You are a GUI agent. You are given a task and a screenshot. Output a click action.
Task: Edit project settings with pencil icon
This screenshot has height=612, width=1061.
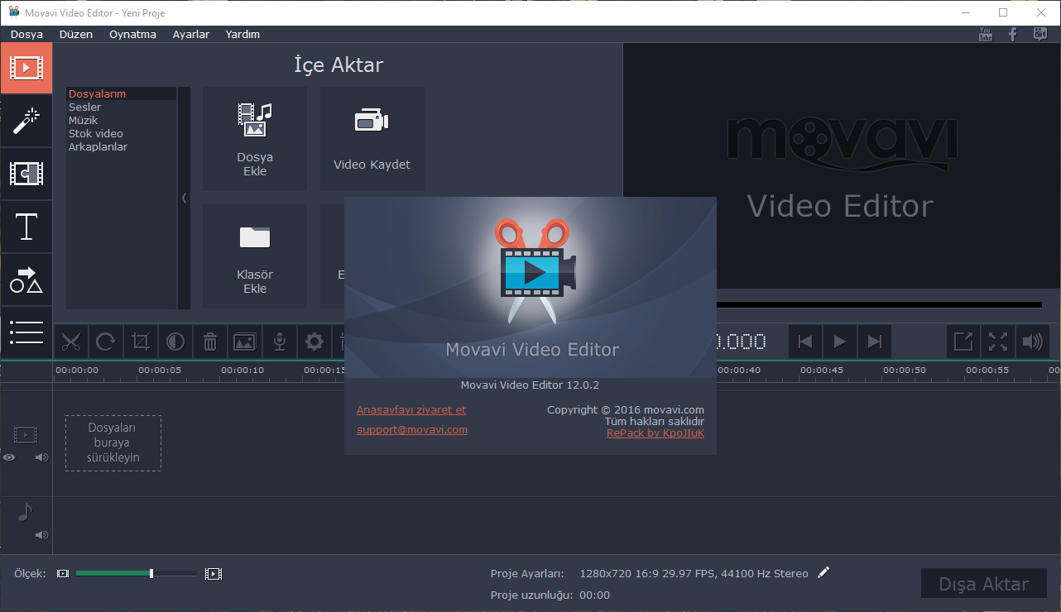823,572
